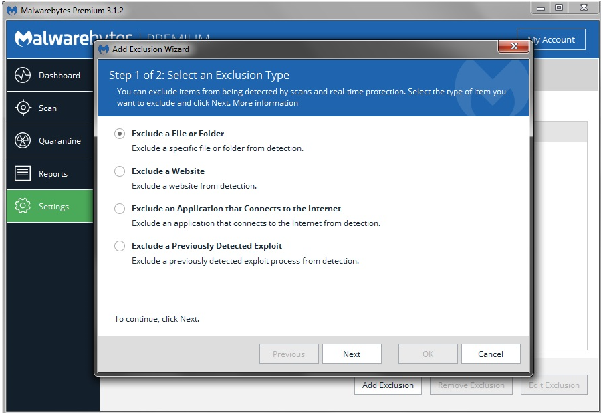Click the Dashboard pulse icon in sidebar
Image resolution: width=601 pixels, height=414 pixels.
click(x=23, y=75)
